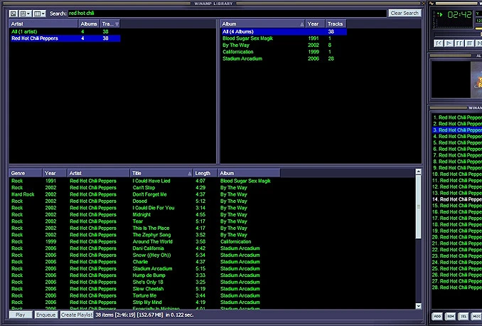482x326 pixels.
Task: Open the columns layout dropdown beside Search
Action: 39,14
